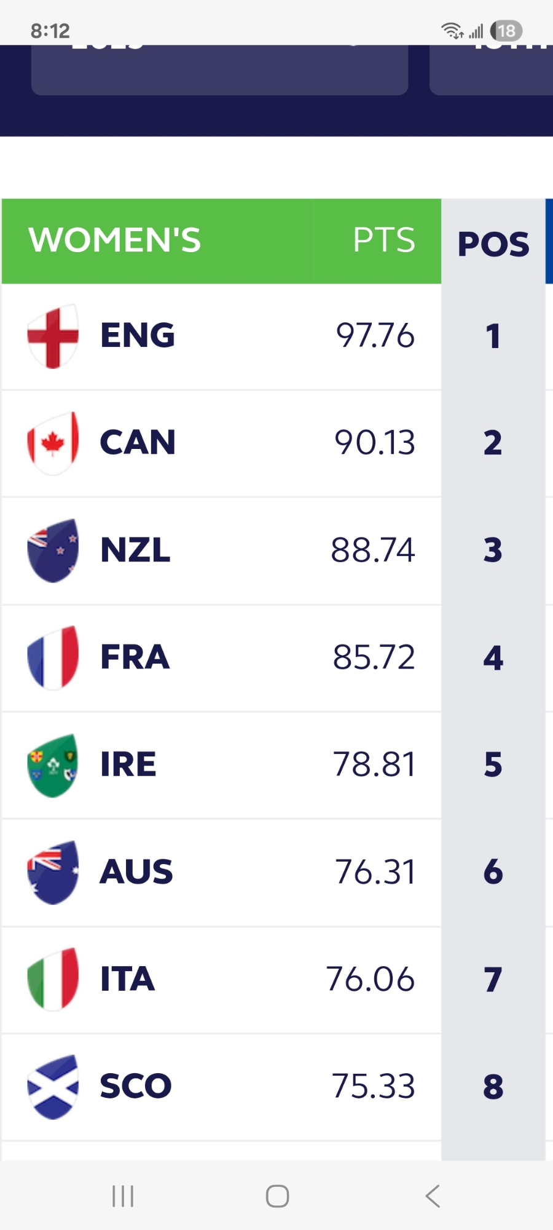Tap the Canada flag icon
Screen dimensions: 553x1230
coord(53,443)
